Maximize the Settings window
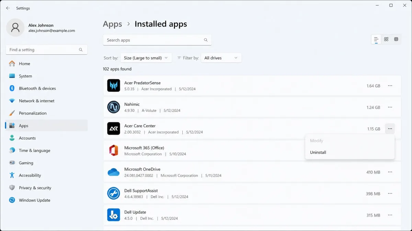The height and width of the screenshot is (231, 412). click(x=391, y=5)
